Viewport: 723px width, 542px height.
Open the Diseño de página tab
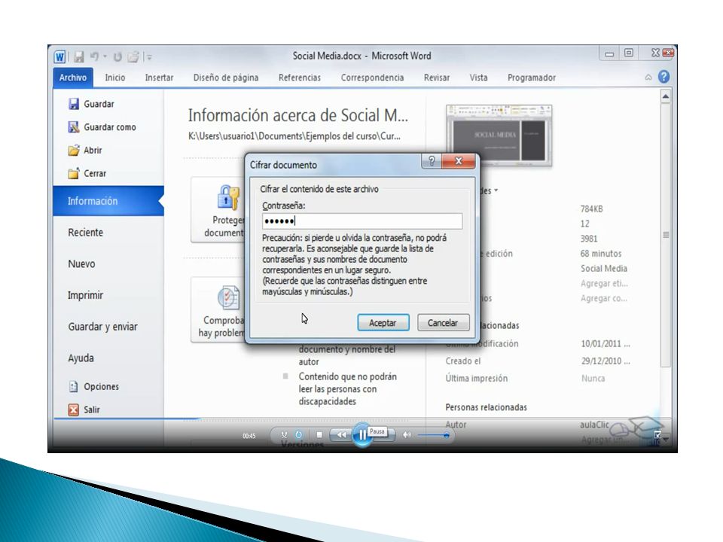226,78
